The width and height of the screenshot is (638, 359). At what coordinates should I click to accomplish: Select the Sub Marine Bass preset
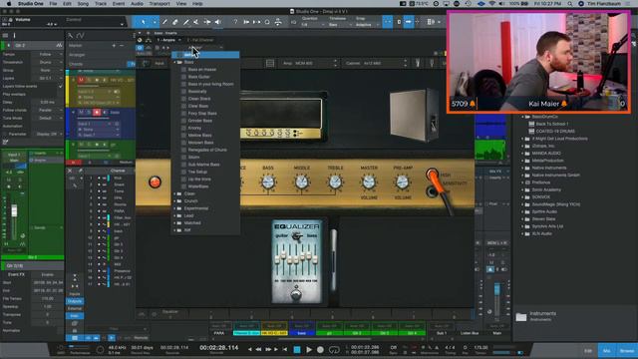(x=203, y=165)
